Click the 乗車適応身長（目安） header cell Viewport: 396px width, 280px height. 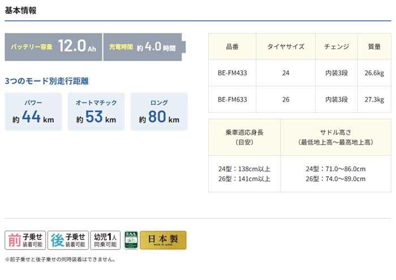pos(244,137)
